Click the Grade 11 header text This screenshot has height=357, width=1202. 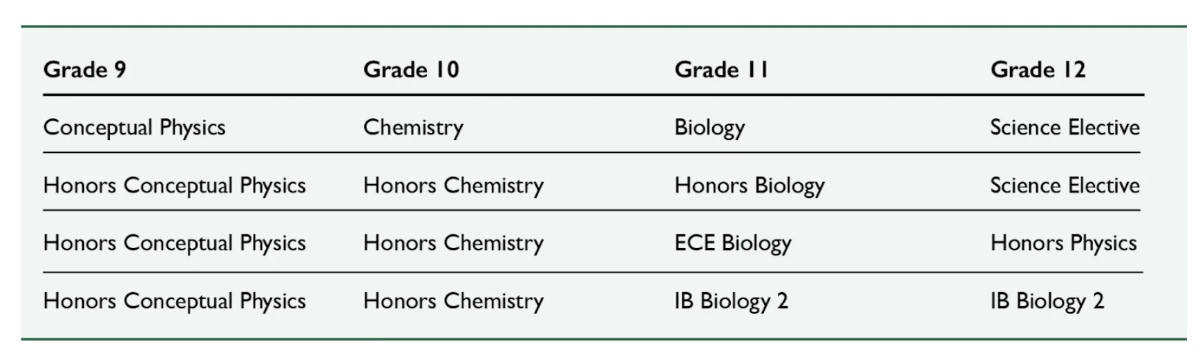click(x=721, y=70)
